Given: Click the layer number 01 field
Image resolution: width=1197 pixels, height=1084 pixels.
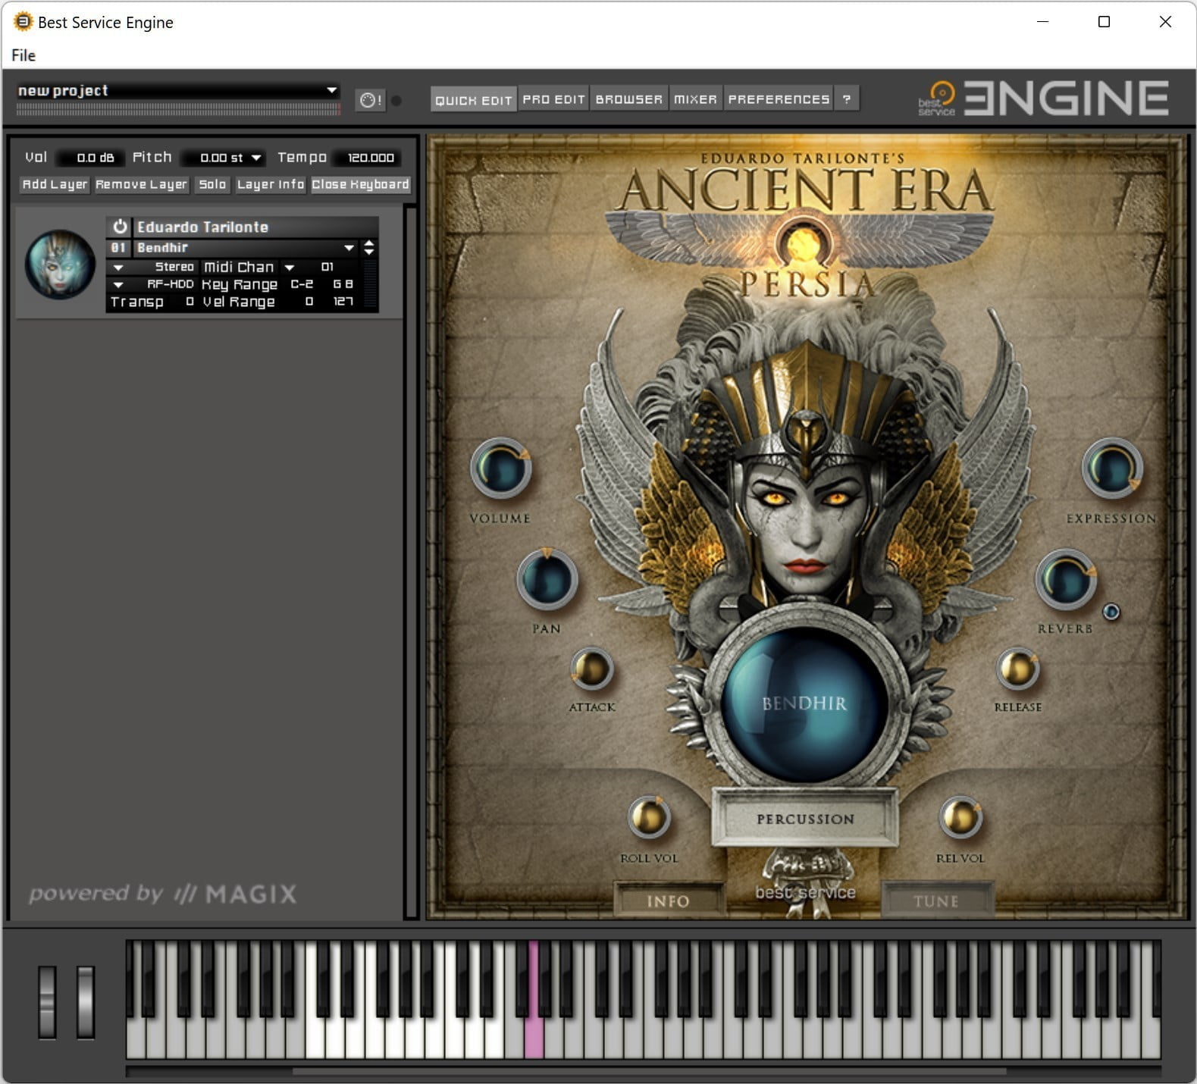Looking at the screenshot, I should 118,248.
